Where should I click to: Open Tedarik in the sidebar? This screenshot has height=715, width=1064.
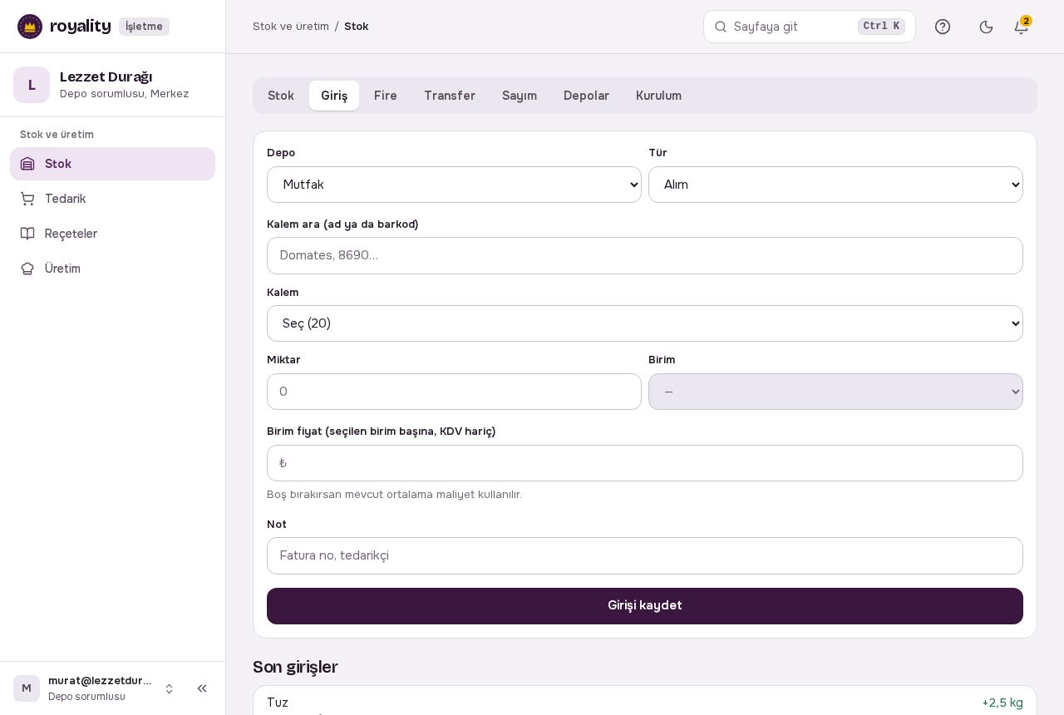click(112, 199)
